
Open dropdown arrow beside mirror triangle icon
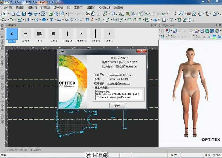tap(159, 20)
